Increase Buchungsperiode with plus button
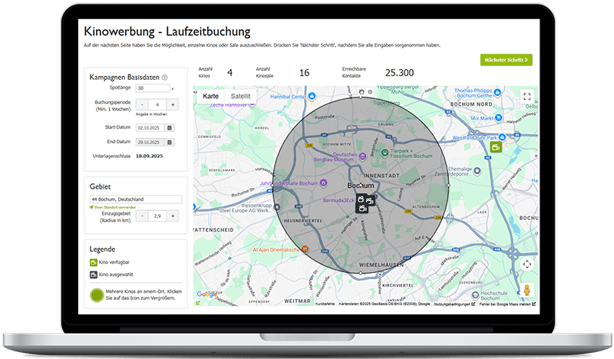 point(173,104)
